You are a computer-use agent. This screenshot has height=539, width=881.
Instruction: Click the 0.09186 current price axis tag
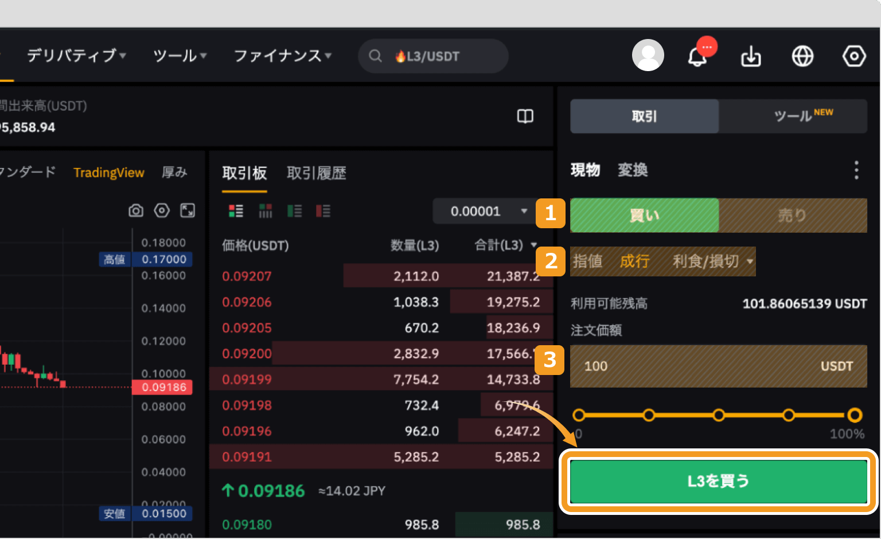click(x=162, y=387)
